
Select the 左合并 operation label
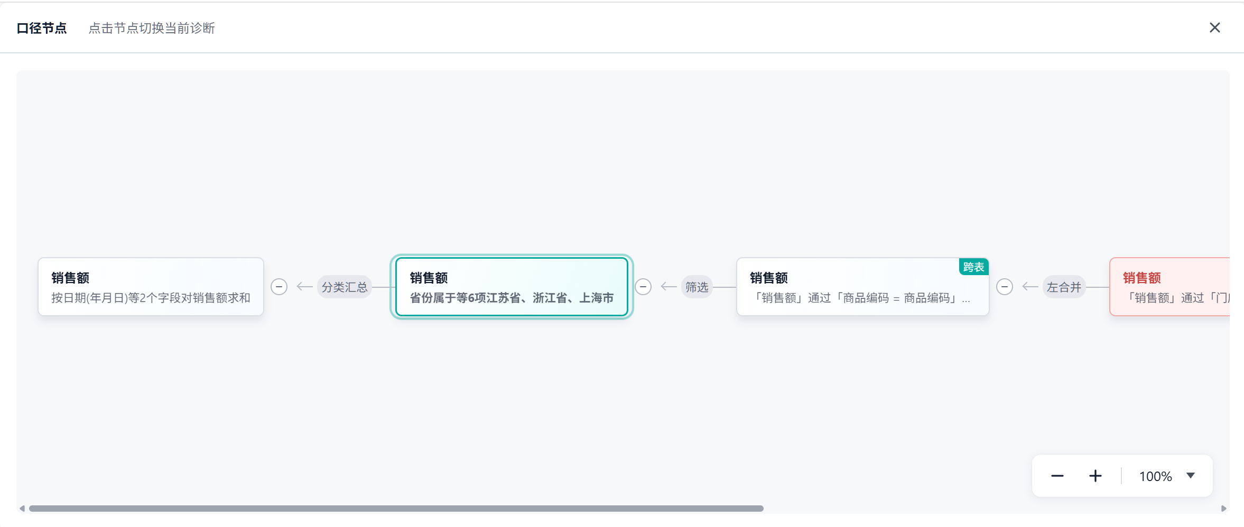point(1064,287)
